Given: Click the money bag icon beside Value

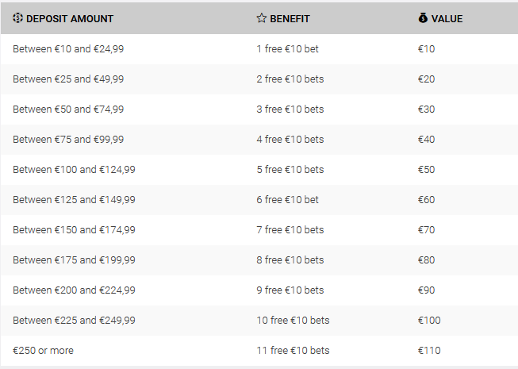Looking at the screenshot, I should click(423, 17).
